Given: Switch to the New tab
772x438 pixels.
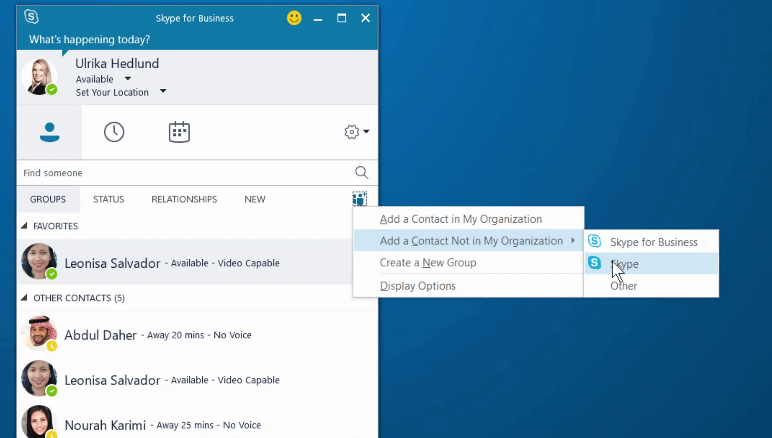Looking at the screenshot, I should point(255,199).
